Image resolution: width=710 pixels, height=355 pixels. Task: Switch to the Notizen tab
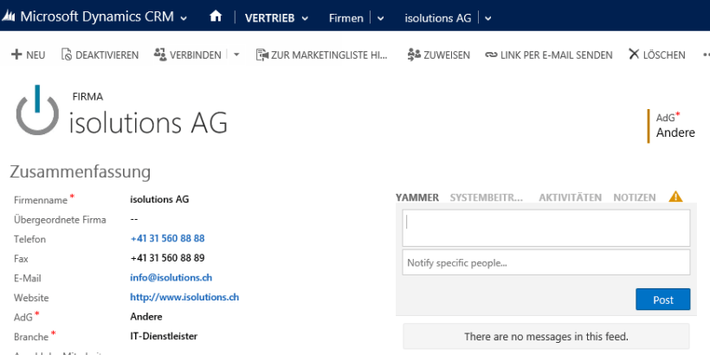[x=634, y=197]
